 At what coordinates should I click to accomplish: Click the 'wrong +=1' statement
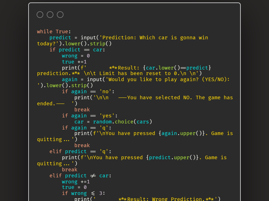[76, 182]
